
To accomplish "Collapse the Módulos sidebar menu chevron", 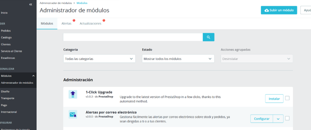I will [33, 76].
